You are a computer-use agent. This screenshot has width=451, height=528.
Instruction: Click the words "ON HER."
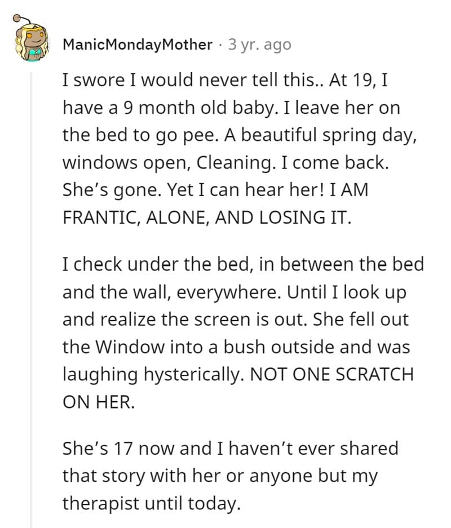[99, 402]
